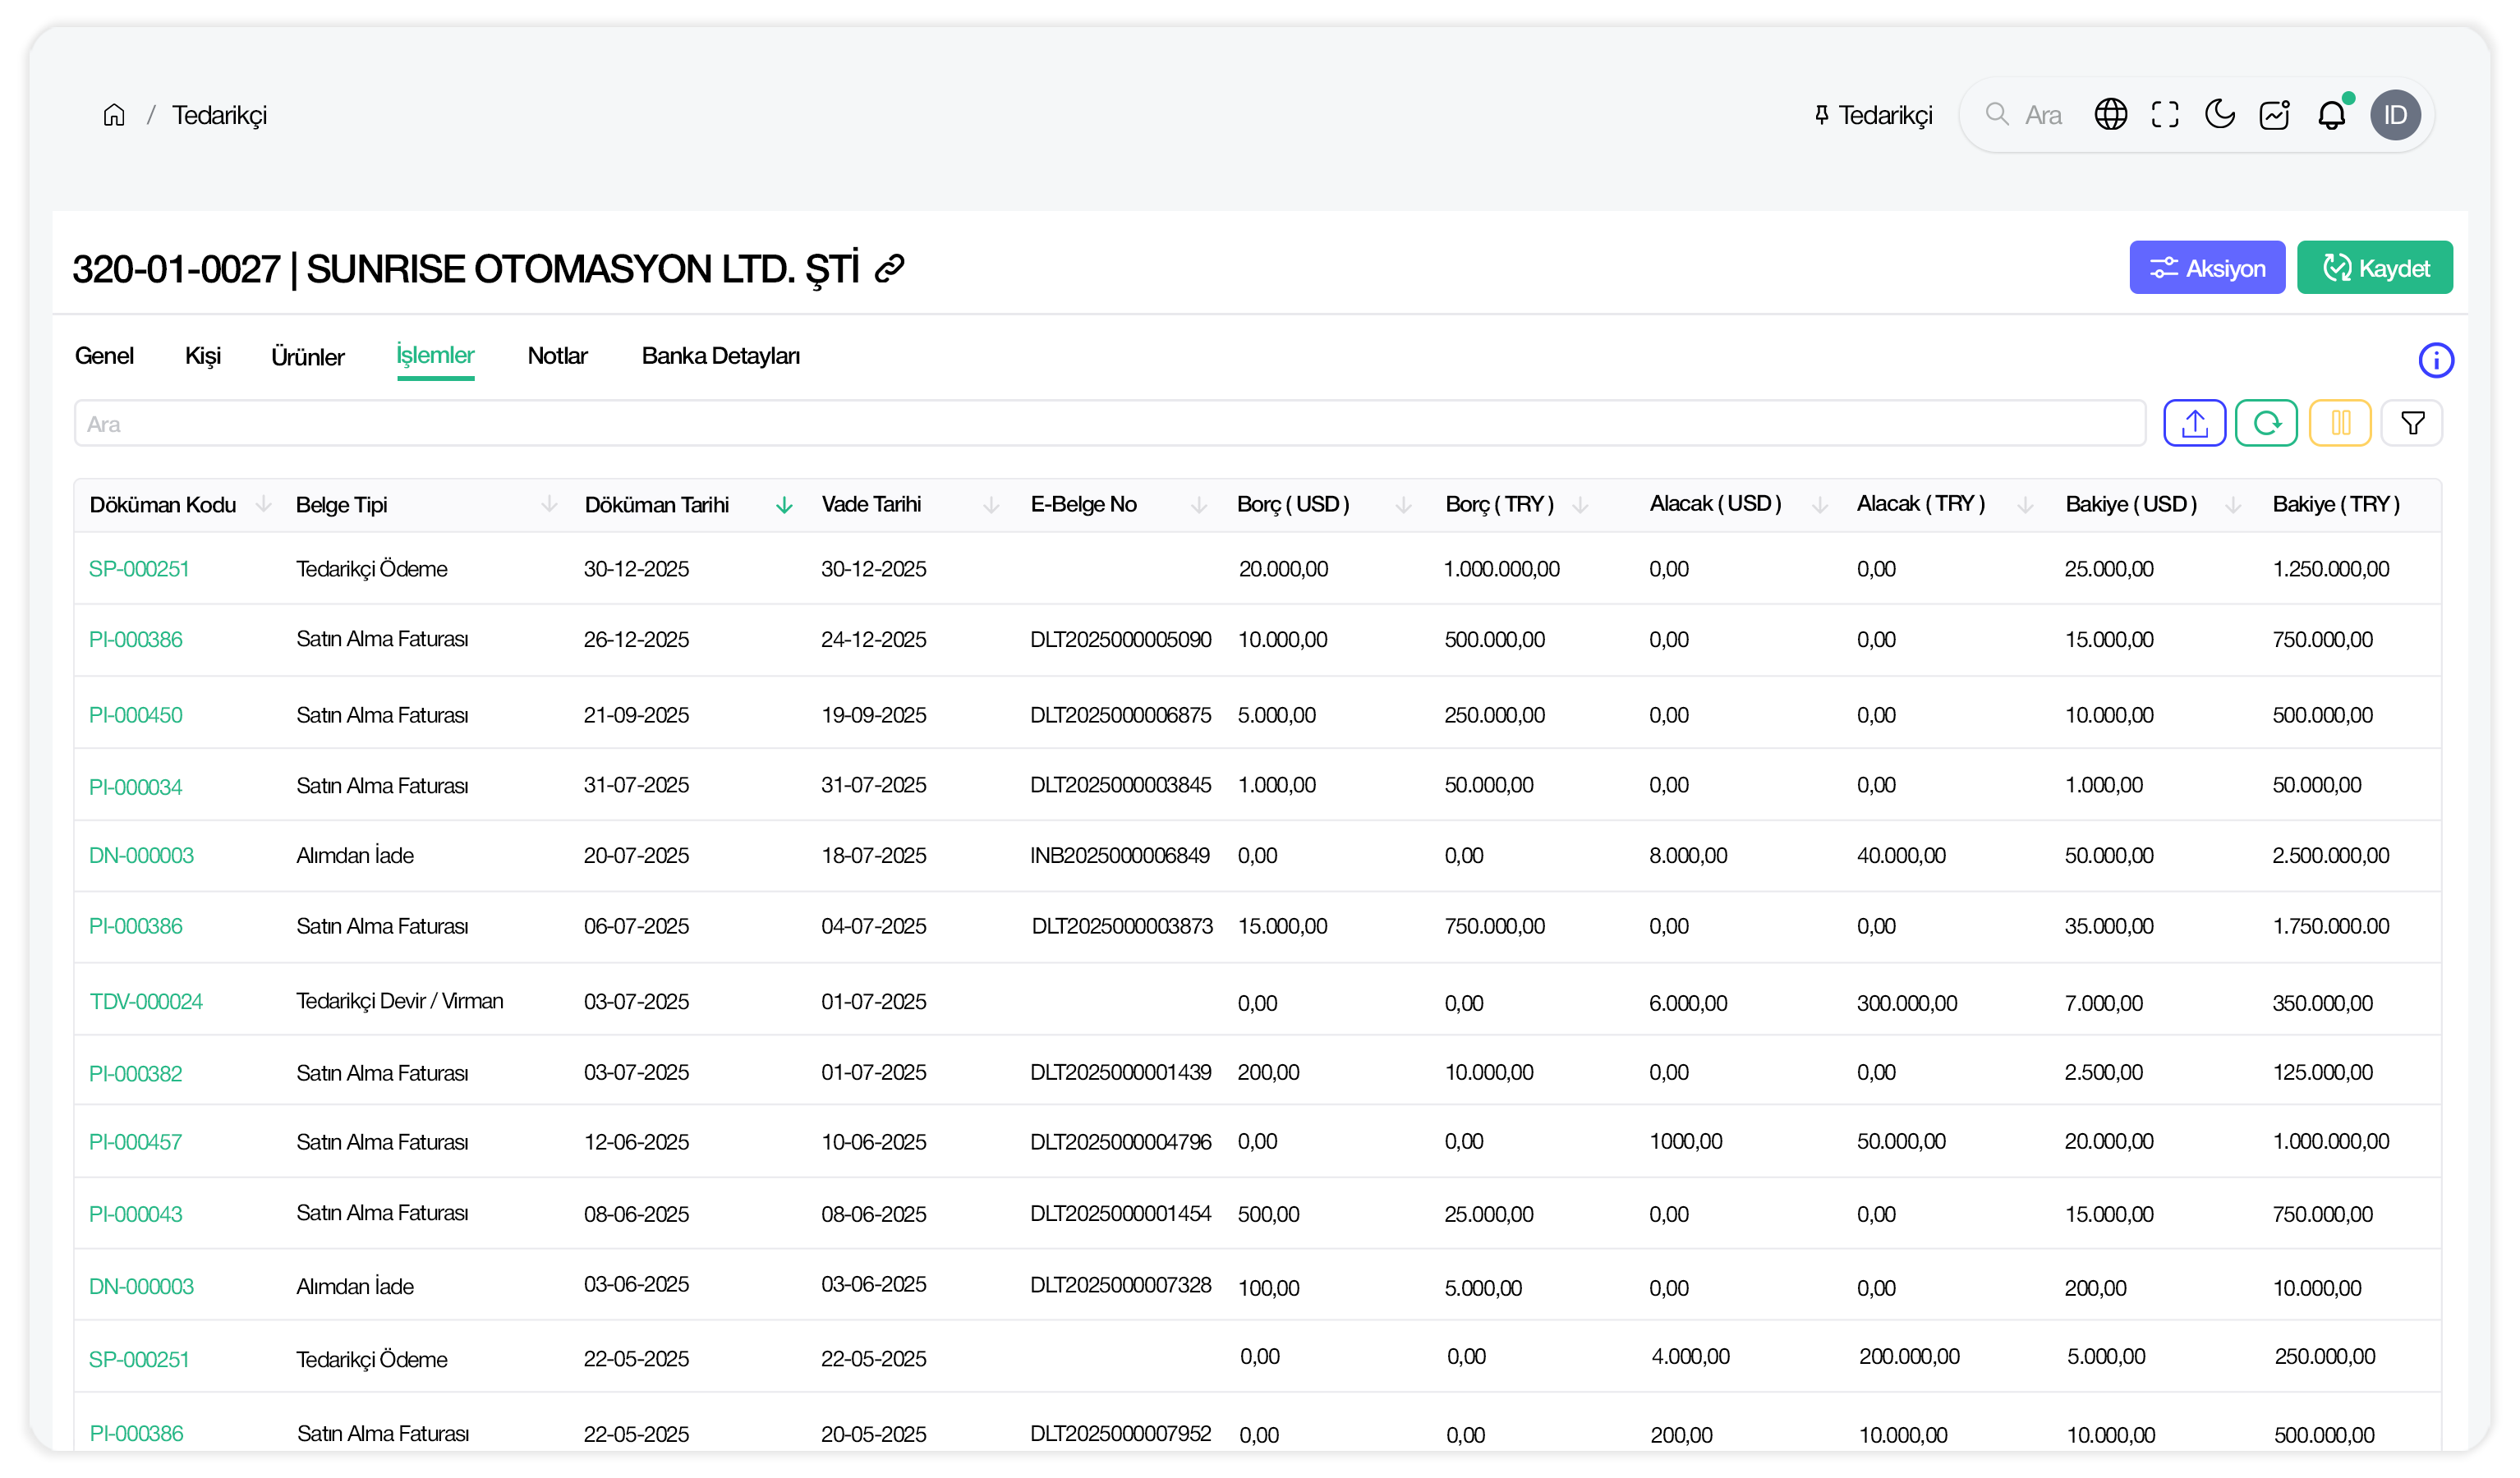Viewport: 2520px width, 1478px height.
Task: Sort by Vade Tarihi column arrow
Action: 991,505
